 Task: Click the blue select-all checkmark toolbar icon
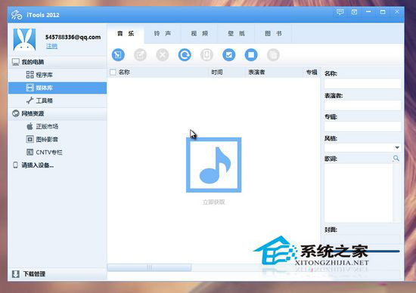point(228,55)
